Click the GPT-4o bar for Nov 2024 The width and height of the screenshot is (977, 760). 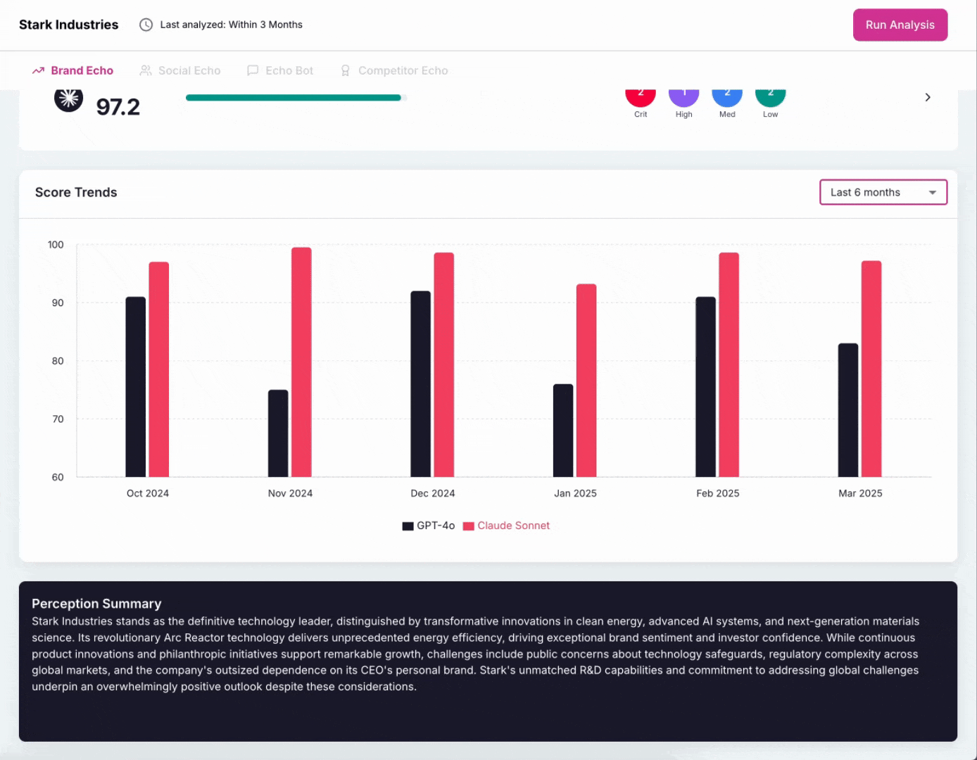click(278, 433)
